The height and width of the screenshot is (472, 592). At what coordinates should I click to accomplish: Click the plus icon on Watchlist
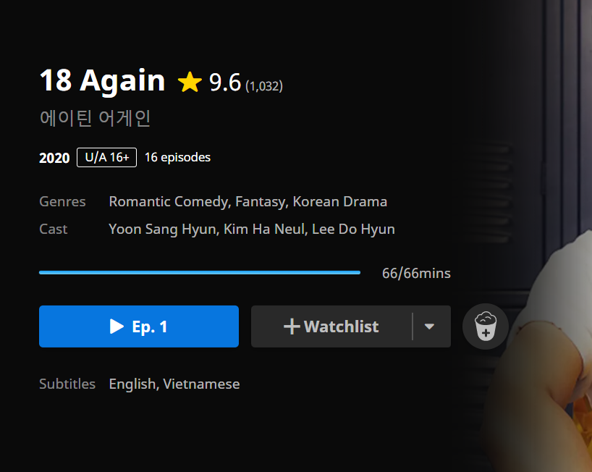(x=292, y=326)
